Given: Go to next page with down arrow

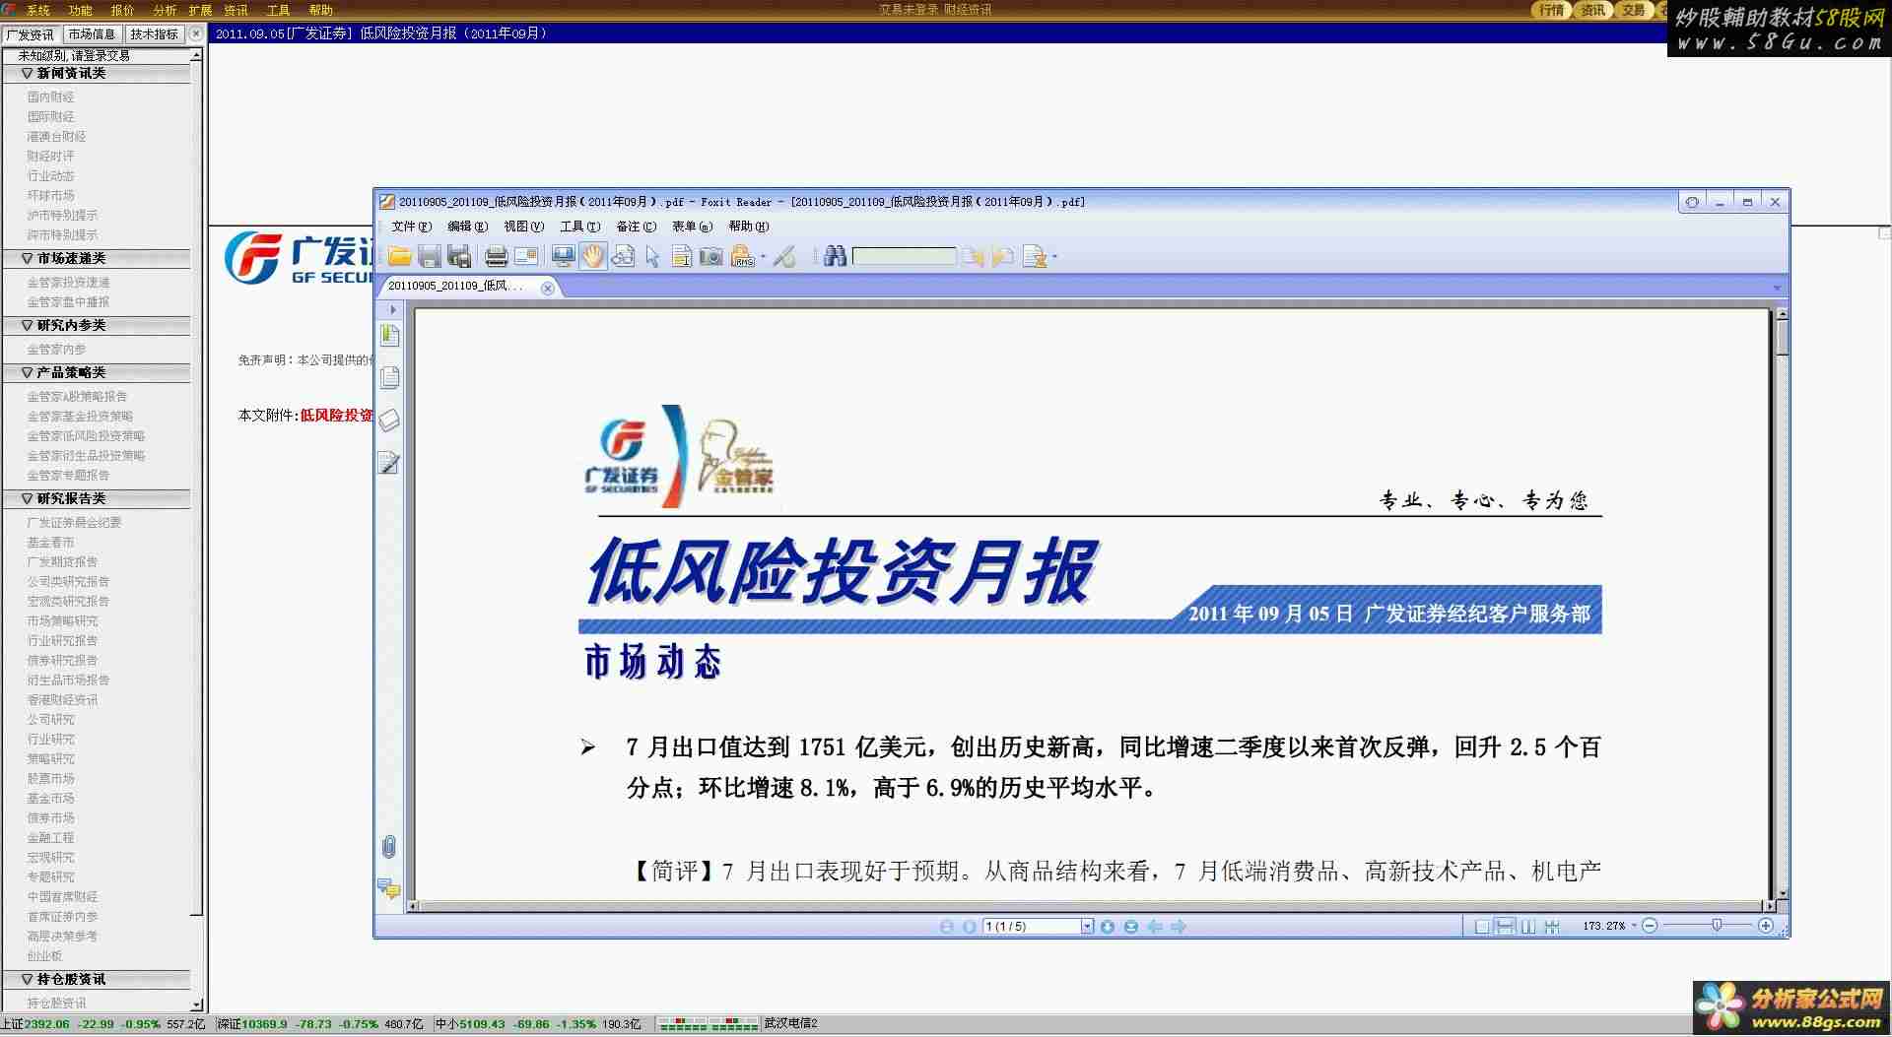Looking at the screenshot, I should click(x=1107, y=927).
